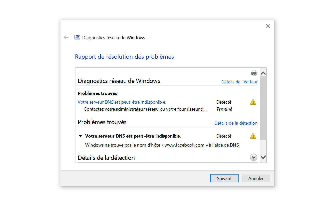Screen dimensions: 335x208
Task: Click the Rapport de résolution des problèmes heading
Action: coord(124,57)
